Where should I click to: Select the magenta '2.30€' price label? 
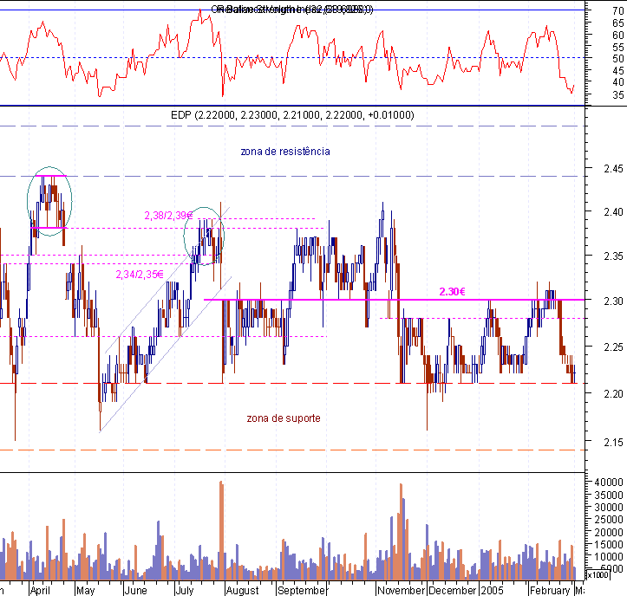(x=453, y=292)
